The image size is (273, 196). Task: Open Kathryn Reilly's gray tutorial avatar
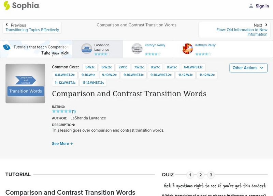pyautogui.click(x=137, y=49)
